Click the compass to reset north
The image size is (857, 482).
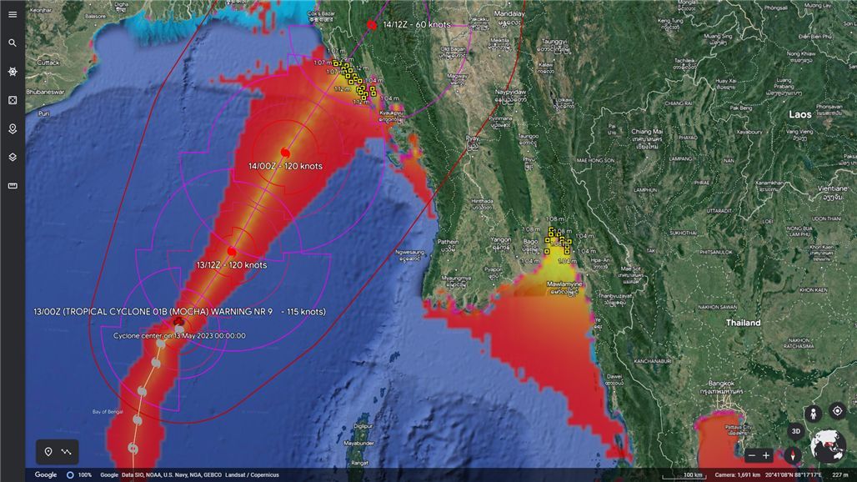[791, 455]
